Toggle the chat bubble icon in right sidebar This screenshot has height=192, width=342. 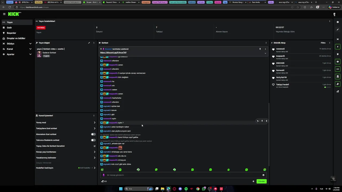(x=338, y=62)
